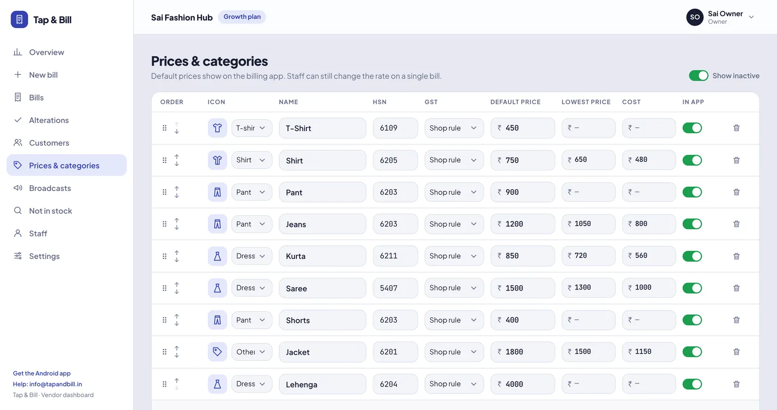The image size is (777, 410).
Task: Open the icon type dropdown for T-Shirt
Action: (x=252, y=128)
